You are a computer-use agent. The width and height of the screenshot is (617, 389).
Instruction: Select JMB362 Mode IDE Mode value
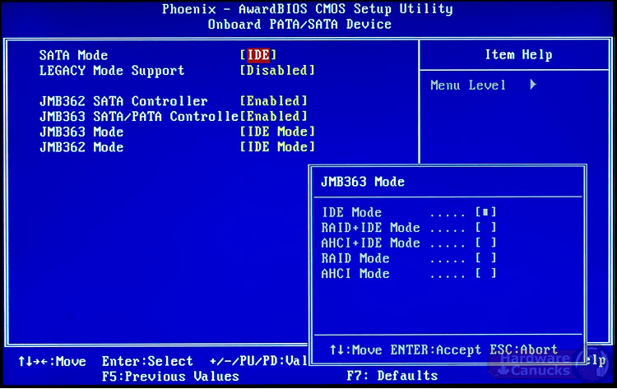[x=277, y=147]
